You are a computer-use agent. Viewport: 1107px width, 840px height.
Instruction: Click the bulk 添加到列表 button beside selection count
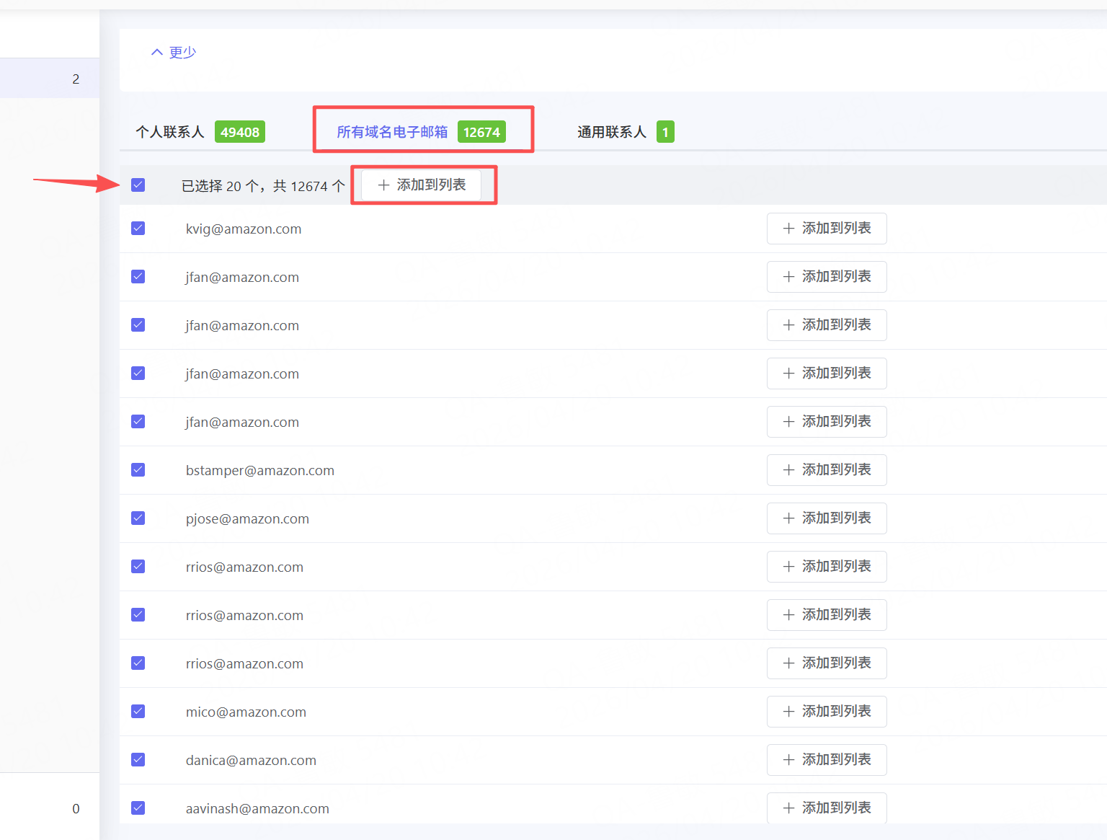point(422,185)
